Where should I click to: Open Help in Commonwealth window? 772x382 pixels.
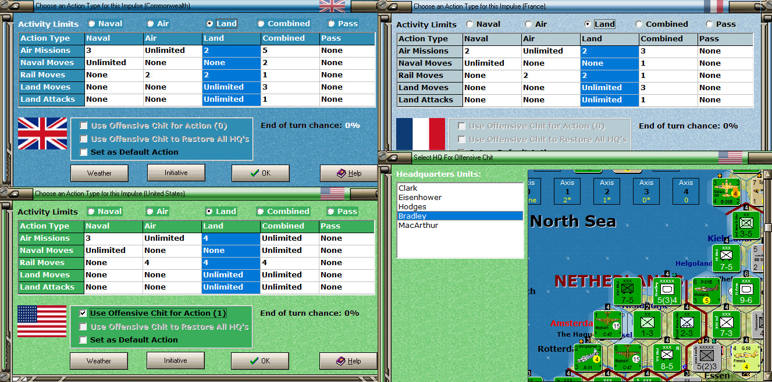coord(348,173)
